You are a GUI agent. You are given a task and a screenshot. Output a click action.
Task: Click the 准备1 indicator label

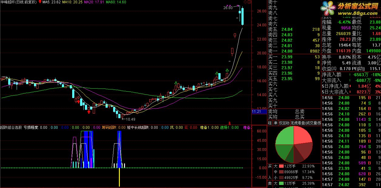[205, 128]
